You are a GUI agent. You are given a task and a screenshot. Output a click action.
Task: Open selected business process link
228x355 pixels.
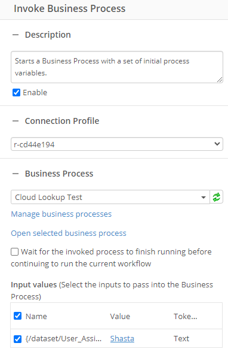pyautogui.click(x=69, y=233)
